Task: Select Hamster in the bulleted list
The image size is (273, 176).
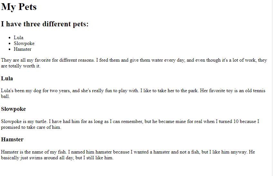Action: click(23, 49)
